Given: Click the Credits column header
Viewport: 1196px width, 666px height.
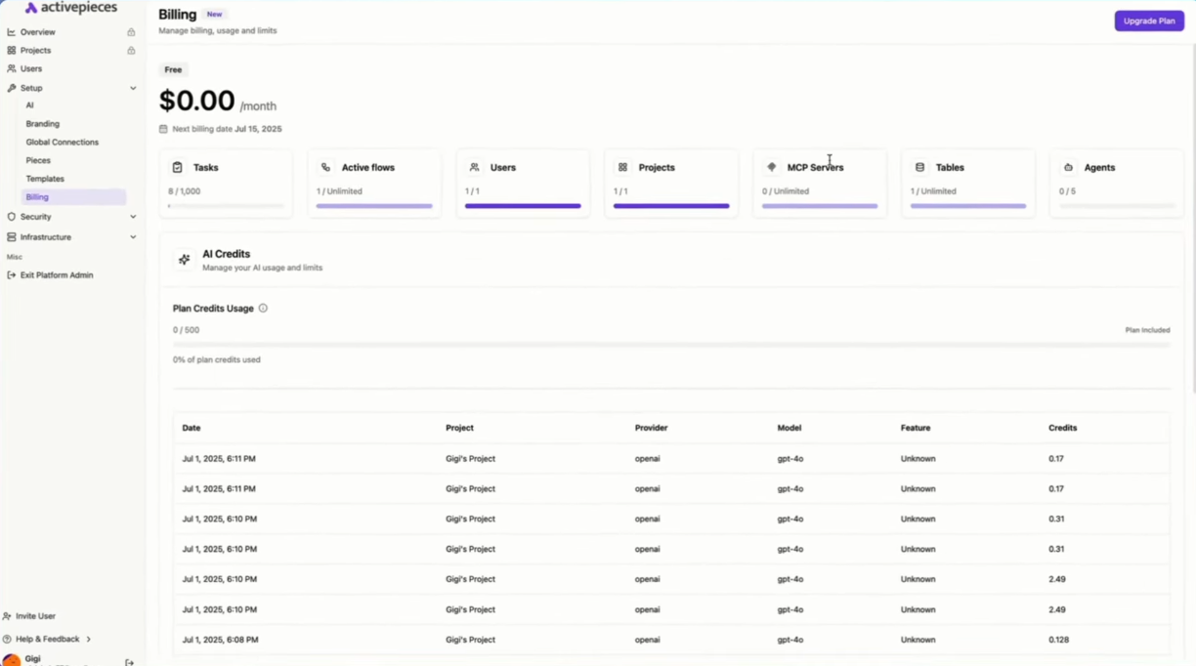Looking at the screenshot, I should [1063, 428].
